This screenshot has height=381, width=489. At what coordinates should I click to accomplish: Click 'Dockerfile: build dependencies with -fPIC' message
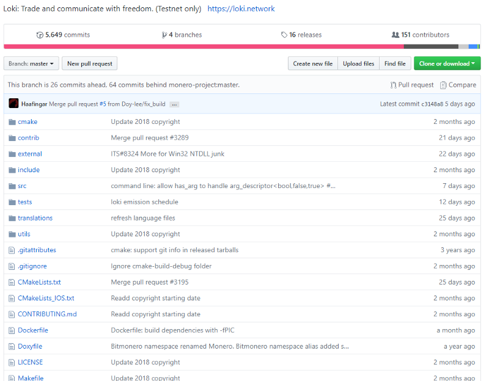tap(172, 330)
